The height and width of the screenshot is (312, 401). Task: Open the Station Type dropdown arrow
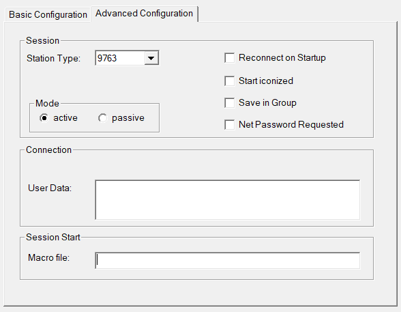click(151, 58)
